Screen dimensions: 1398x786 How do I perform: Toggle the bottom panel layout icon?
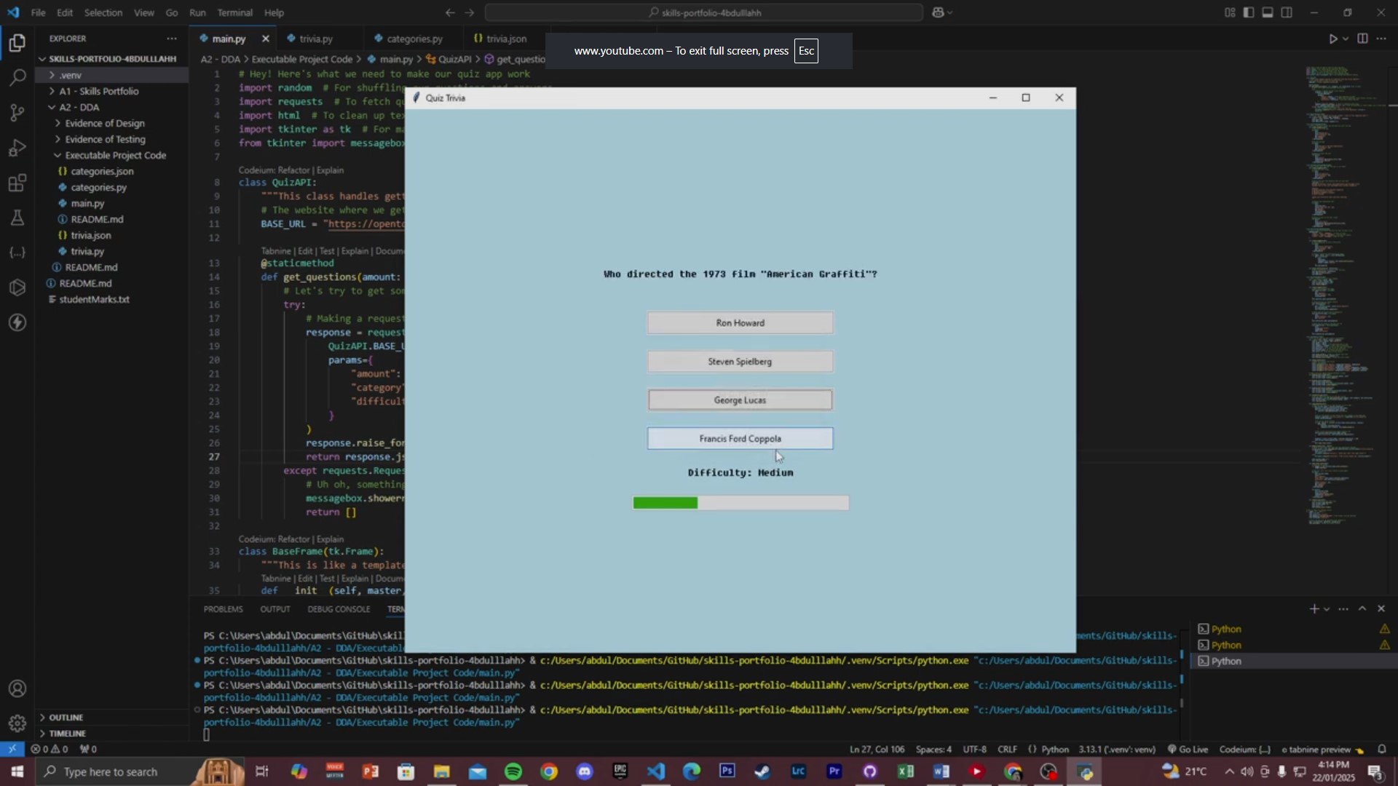point(1268,12)
